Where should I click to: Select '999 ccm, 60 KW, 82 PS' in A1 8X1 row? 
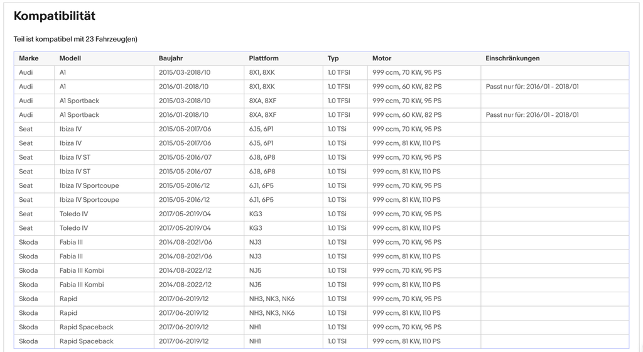click(407, 87)
